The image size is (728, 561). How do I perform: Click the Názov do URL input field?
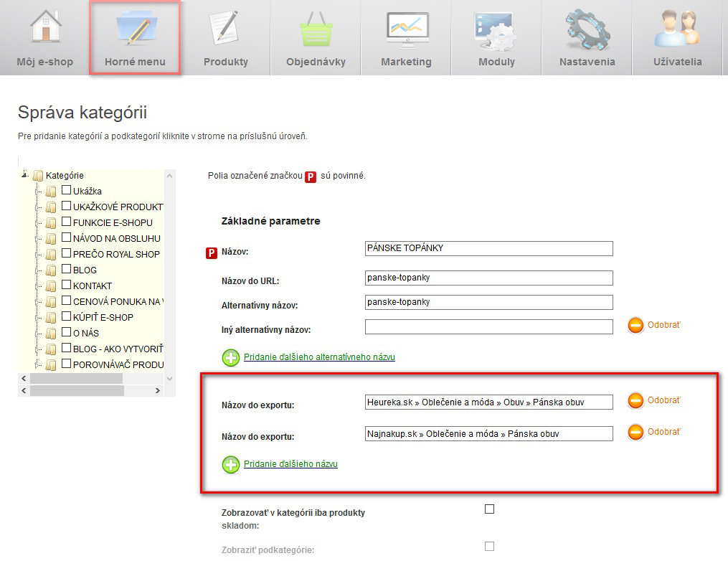point(488,278)
